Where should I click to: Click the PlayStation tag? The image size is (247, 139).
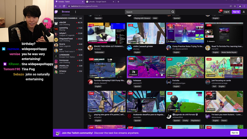195,120
